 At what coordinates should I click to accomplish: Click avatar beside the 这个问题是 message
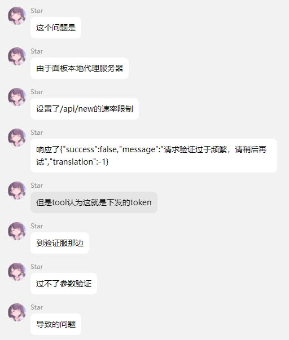17,16
